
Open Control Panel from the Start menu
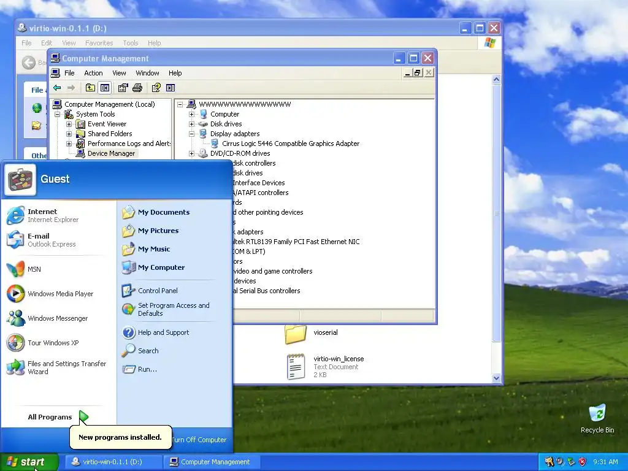pos(174,291)
